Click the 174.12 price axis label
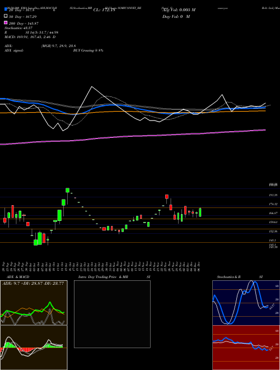280x370 pixels. [x=273, y=204]
